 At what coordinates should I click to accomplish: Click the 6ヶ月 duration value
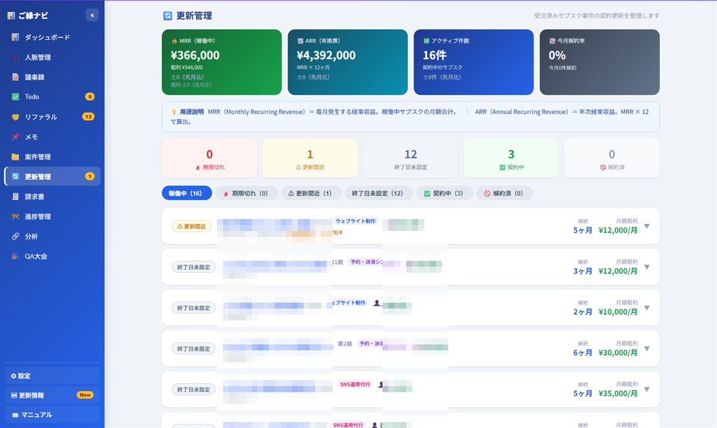(x=583, y=353)
